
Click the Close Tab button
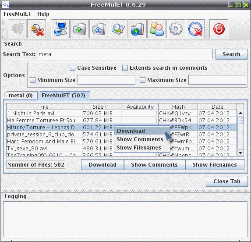point(226,181)
